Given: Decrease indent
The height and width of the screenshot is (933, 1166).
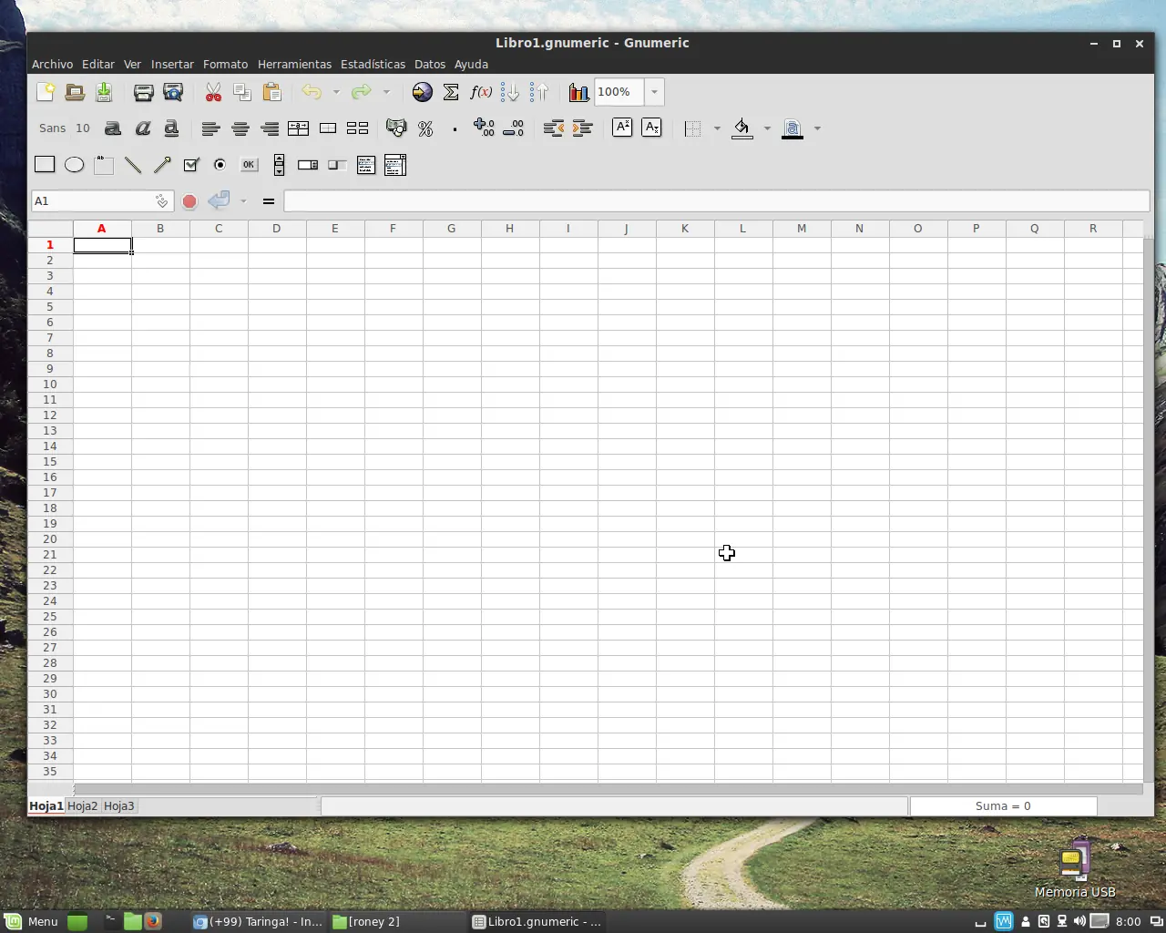Looking at the screenshot, I should tap(553, 128).
